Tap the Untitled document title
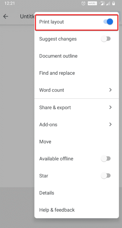 pos(27,17)
